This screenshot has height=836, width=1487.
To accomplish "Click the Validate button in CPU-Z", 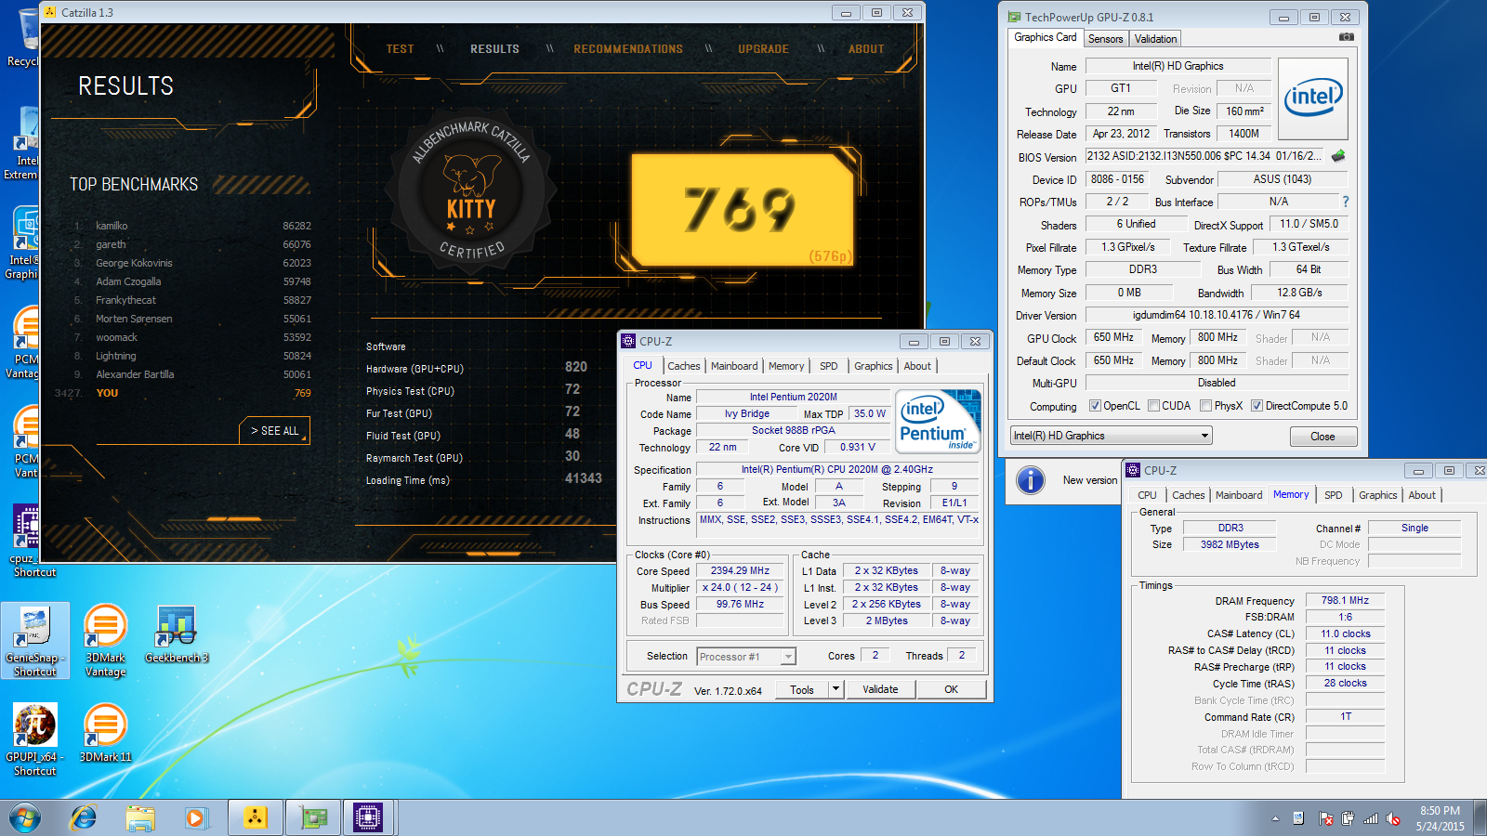I will tap(880, 689).
